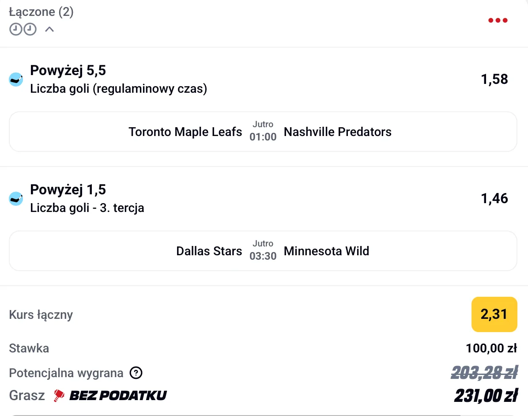This screenshot has width=528, height=416.
Task: Click the 231,00 zł payout amount
Action: 486,395
